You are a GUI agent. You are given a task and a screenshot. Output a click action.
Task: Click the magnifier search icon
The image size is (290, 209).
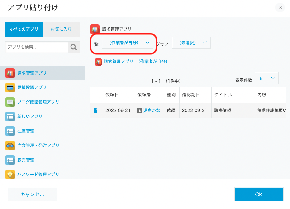coord(74,47)
